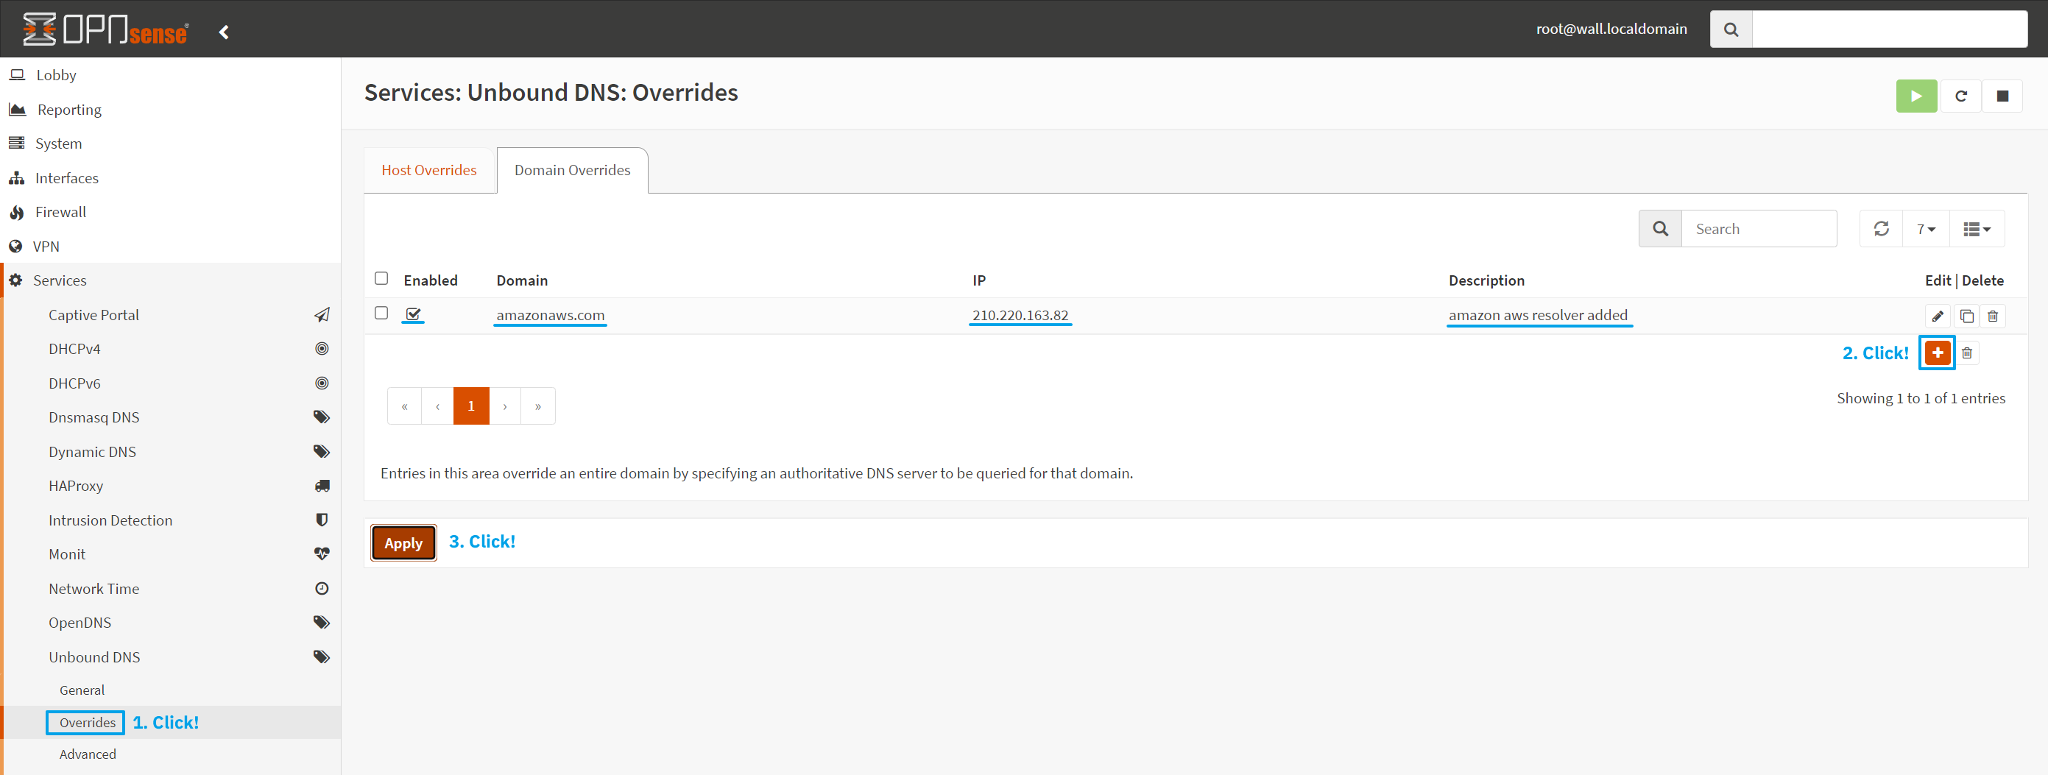Click the OPNsense logo
This screenshot has width=2048, height=775.
click(106, 29)
